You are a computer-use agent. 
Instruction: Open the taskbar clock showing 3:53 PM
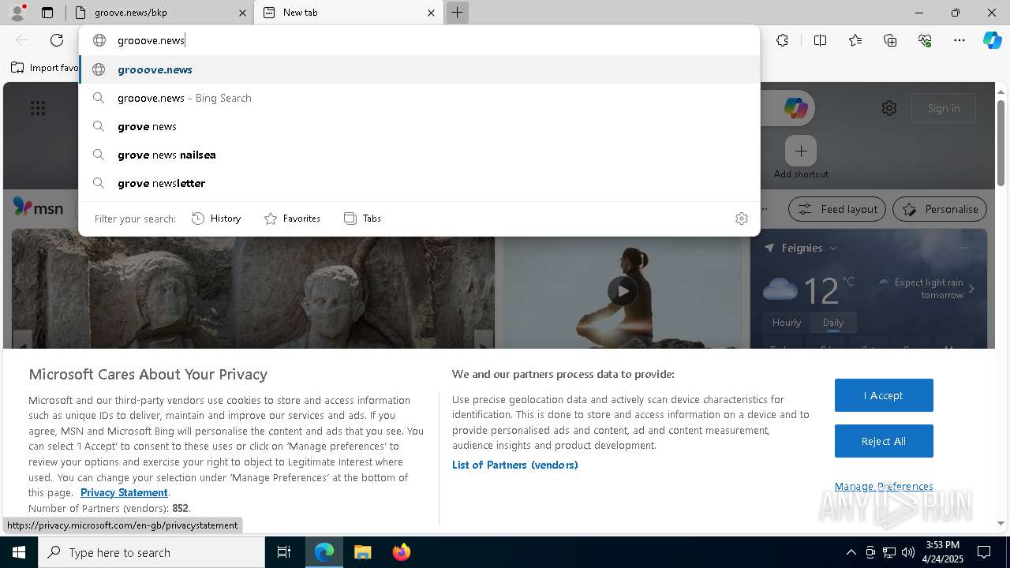(942, 552)
